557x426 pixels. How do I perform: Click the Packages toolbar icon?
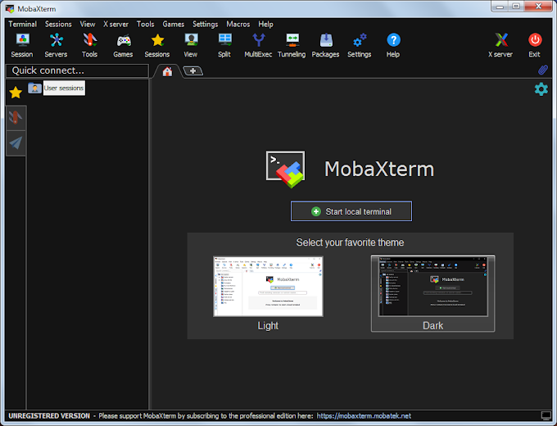325,45
